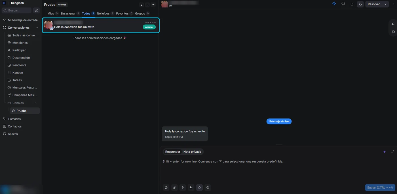Switch to the Grupos tab

pos(142,14)
